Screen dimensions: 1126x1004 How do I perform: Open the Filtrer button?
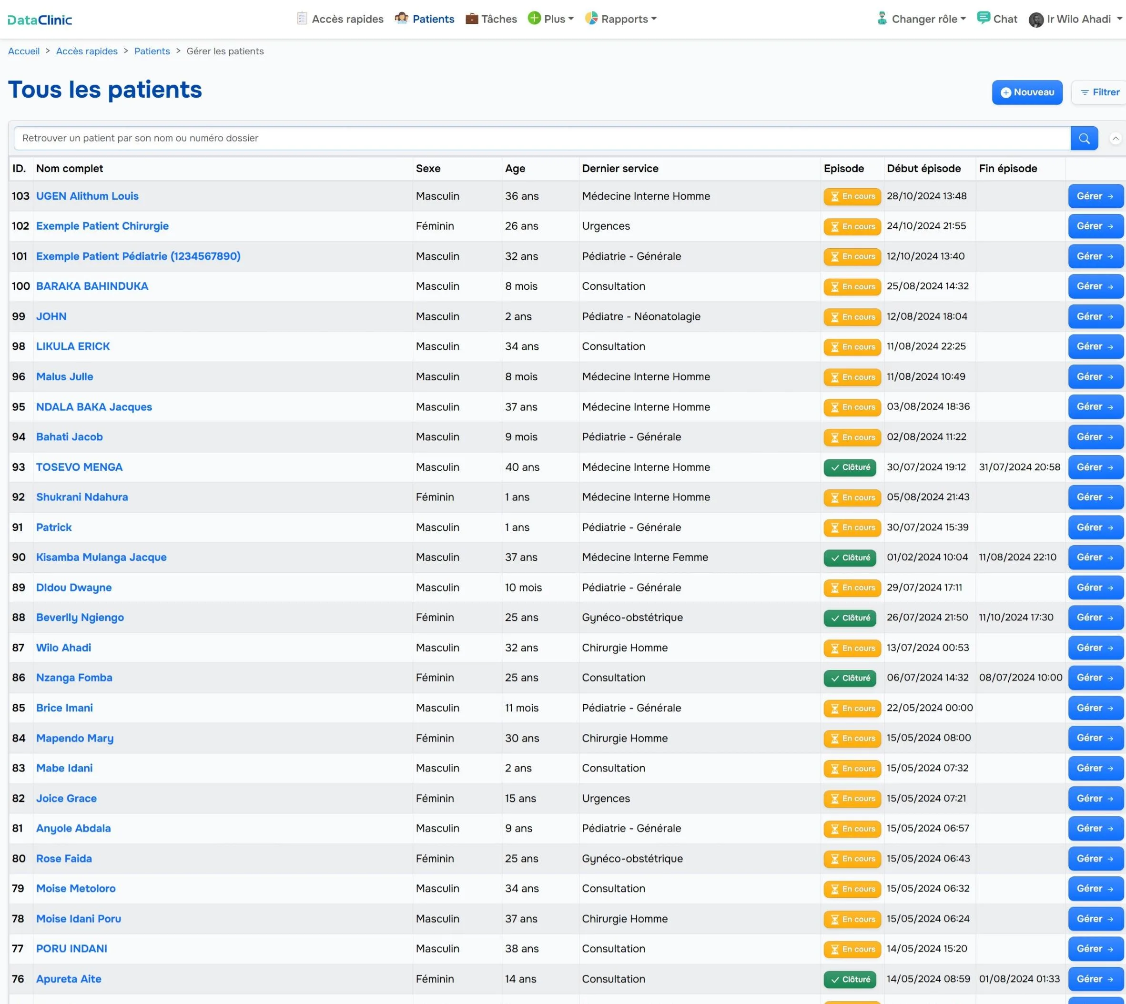tap(1099, 92)
